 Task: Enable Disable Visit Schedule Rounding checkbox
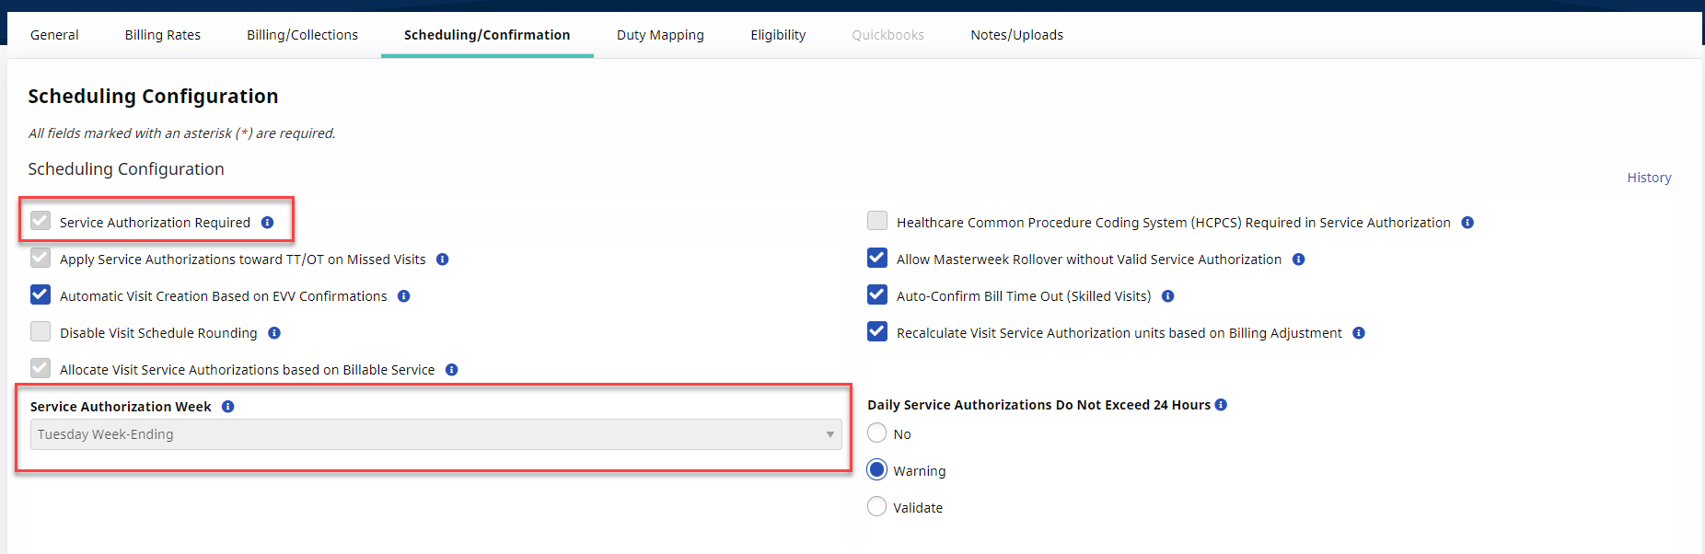click(x=41, y=332)
